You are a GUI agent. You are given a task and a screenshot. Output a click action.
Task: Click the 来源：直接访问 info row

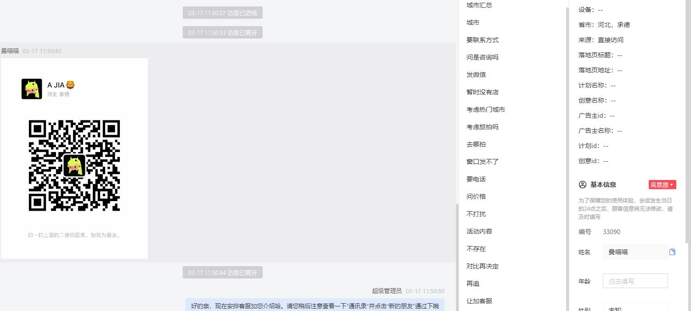pos(601,40)
